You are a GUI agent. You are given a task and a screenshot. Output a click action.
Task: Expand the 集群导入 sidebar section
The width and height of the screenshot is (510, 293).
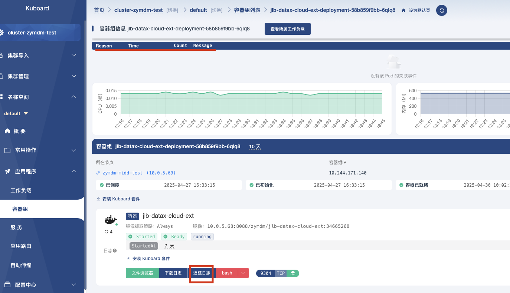(x=74, y=56)
